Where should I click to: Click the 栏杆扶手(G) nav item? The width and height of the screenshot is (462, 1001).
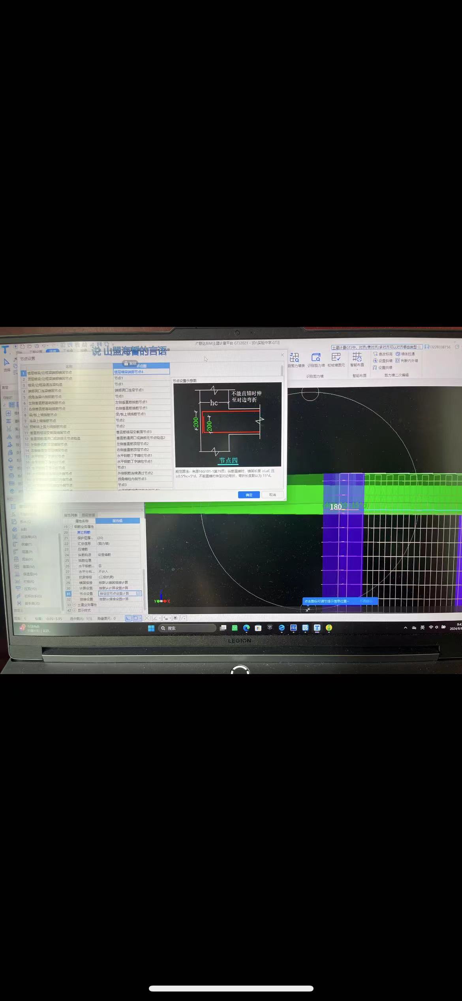click(29, 596)
